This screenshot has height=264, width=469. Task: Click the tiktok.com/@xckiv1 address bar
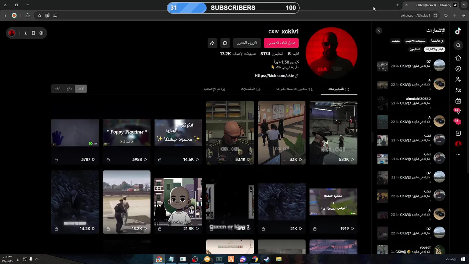click(x=415, y=15)
